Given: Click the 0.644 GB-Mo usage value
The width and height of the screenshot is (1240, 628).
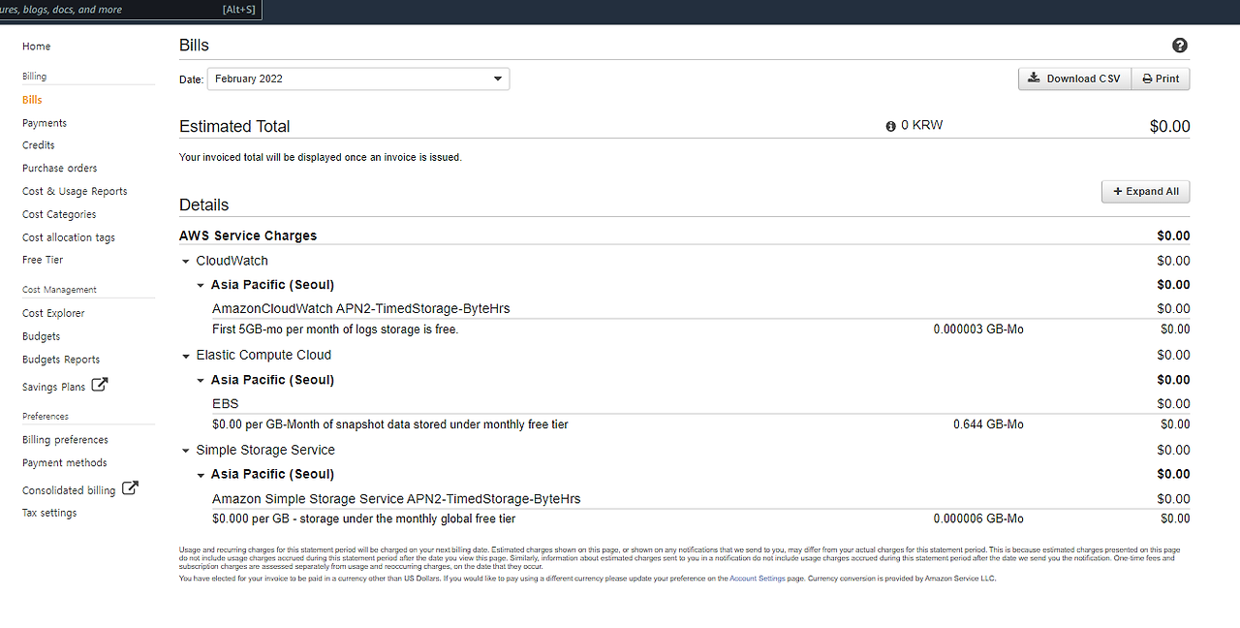Looking at the screenshot, I should point(988,424).
